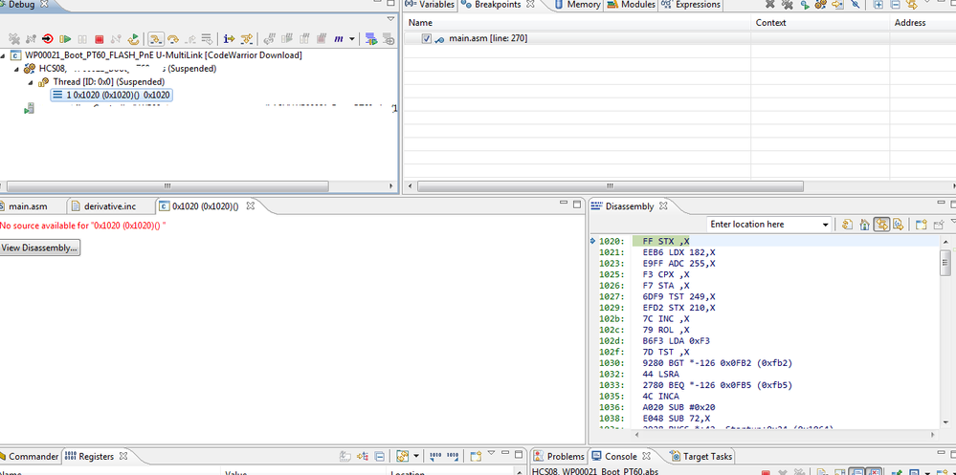
Task: Click Expand All in Breakpoints view
Action: pos(878,4)
